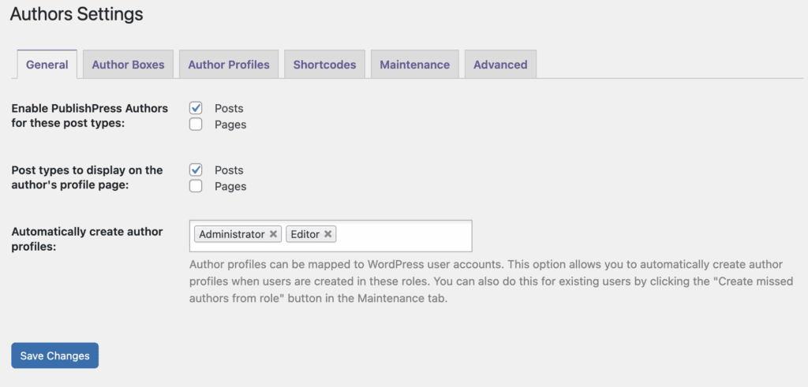
Task: Open the General tab
Action: 47,65
